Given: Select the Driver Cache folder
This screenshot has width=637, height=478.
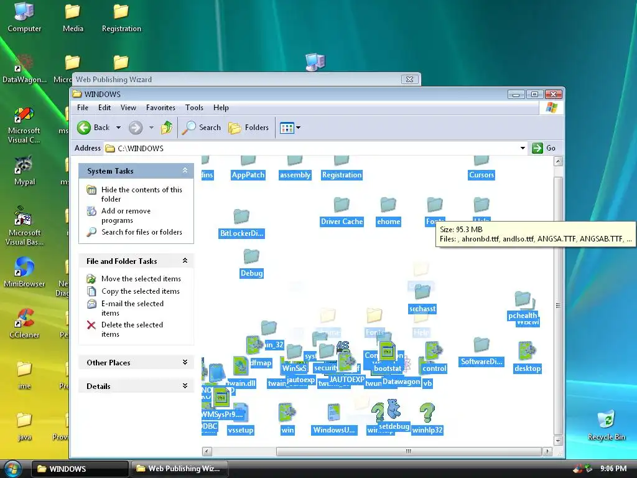Looking at the screenshot, I should coord(342,212).
